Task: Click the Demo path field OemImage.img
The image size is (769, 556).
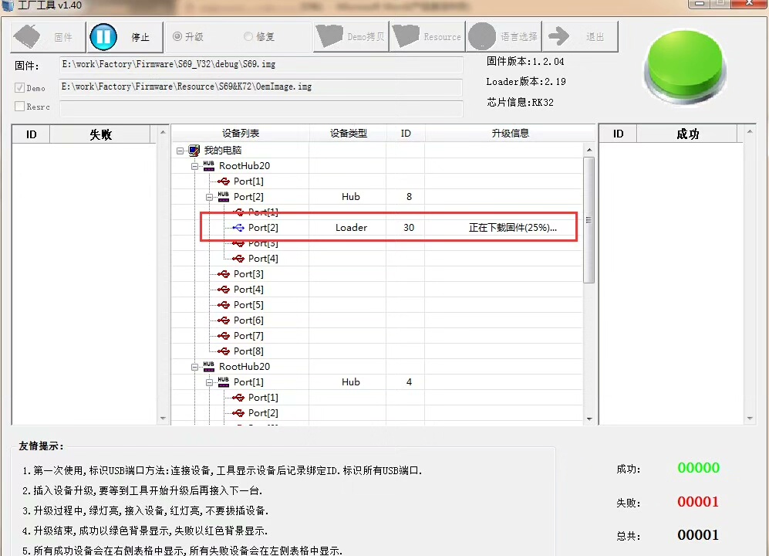Action: point(261,87)
